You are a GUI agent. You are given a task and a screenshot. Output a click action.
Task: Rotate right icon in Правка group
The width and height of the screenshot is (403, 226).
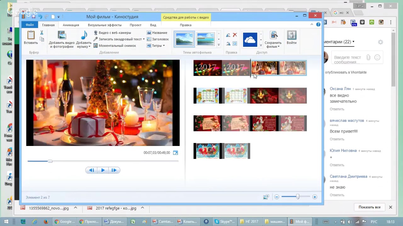[x=228, y=44]
